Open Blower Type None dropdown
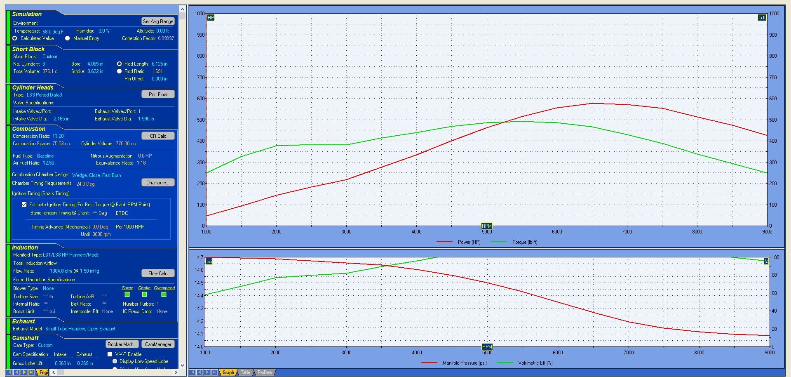The image size is (791, 377). pos(48,288)
